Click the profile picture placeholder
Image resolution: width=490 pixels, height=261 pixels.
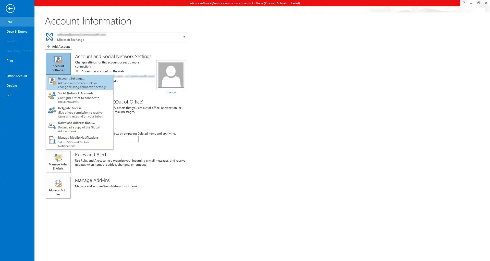click(171, 75)
